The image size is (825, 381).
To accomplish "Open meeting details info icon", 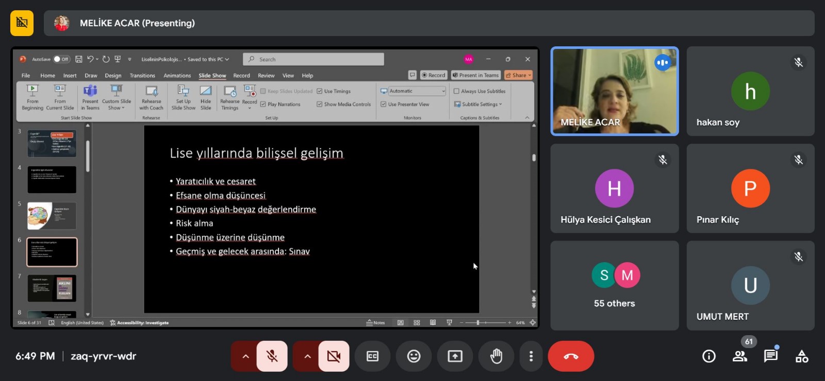I will [709, 356].
